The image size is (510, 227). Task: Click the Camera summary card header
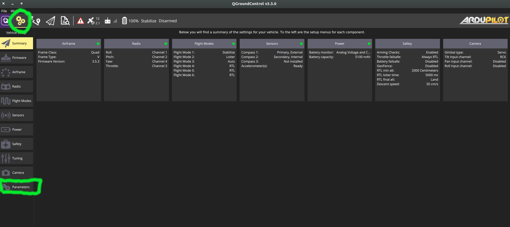click(x=475, y=44)
